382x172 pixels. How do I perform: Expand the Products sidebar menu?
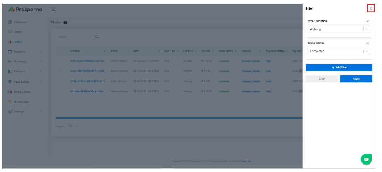coord(24,52)
